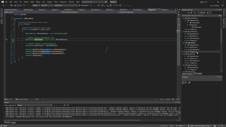The height and width of the screenshot is (127, 226).
Task: Switch to the Git Changes tab
Action: coord(198,74)
